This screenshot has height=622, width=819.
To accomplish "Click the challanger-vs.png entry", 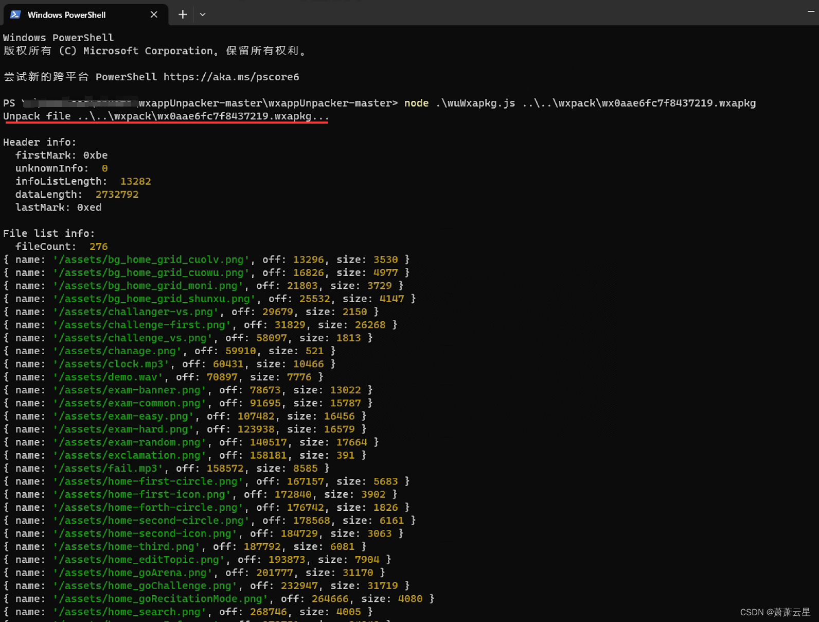I will (191, 312).
